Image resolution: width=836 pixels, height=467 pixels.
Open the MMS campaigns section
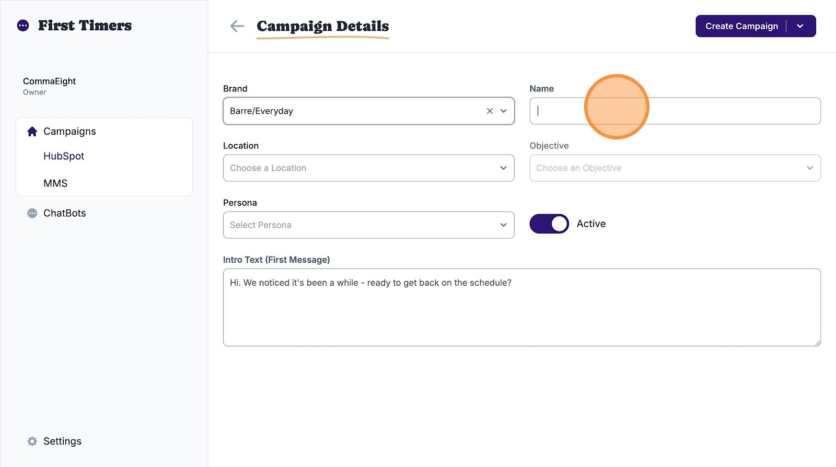click(55, 183)
